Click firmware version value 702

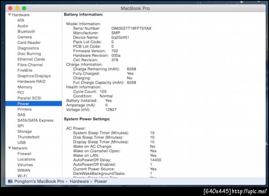click(115, 51)
